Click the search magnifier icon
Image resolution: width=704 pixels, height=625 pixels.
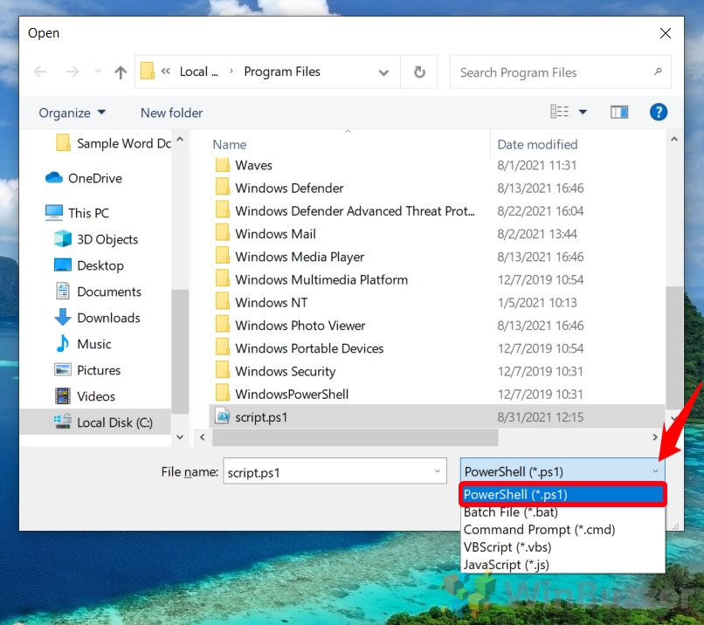(x=658, y=72)
